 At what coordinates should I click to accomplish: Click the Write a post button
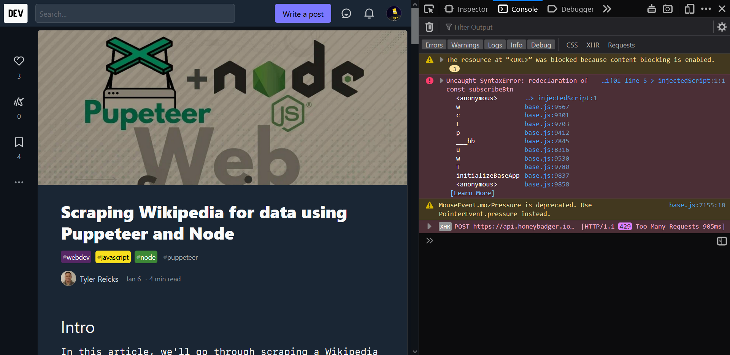point(303,14)
